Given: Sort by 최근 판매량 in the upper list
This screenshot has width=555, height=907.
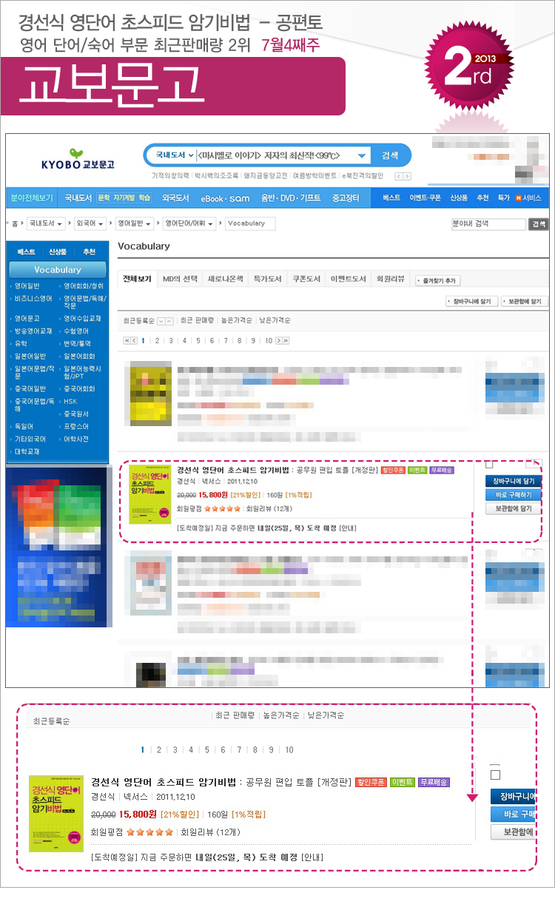Looking at the screenshot, I should 198,321.
